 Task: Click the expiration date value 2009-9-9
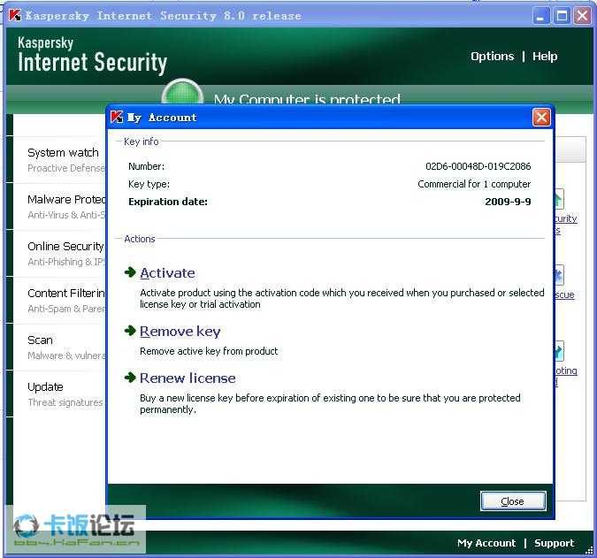[x=508, y=202]
